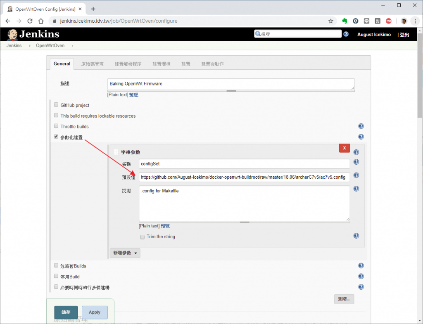Switch to 建置 tab
Viewport: 423px width, 324px height.
(x=186, y=64)
